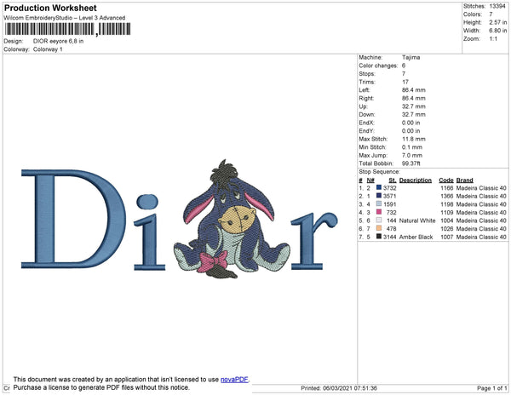The image size is (511, 395).
Task: Select the Amber Black 3144 swatch
Action: (379, 237)
